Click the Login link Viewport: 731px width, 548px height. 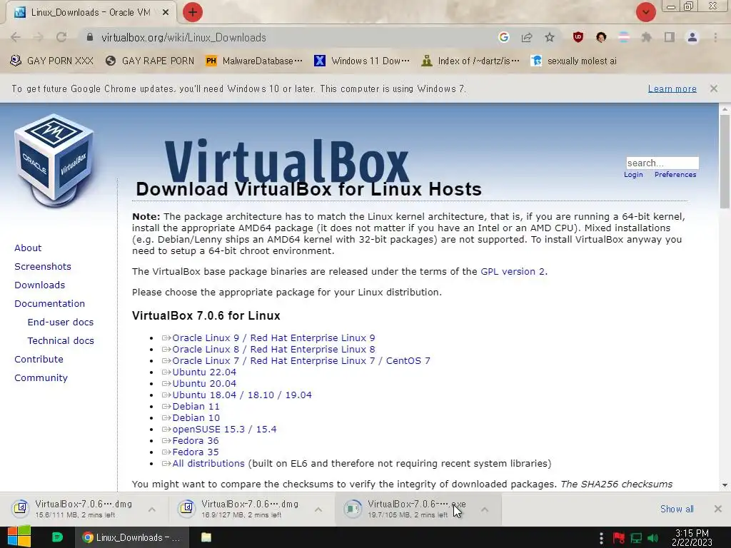(633, 174)
